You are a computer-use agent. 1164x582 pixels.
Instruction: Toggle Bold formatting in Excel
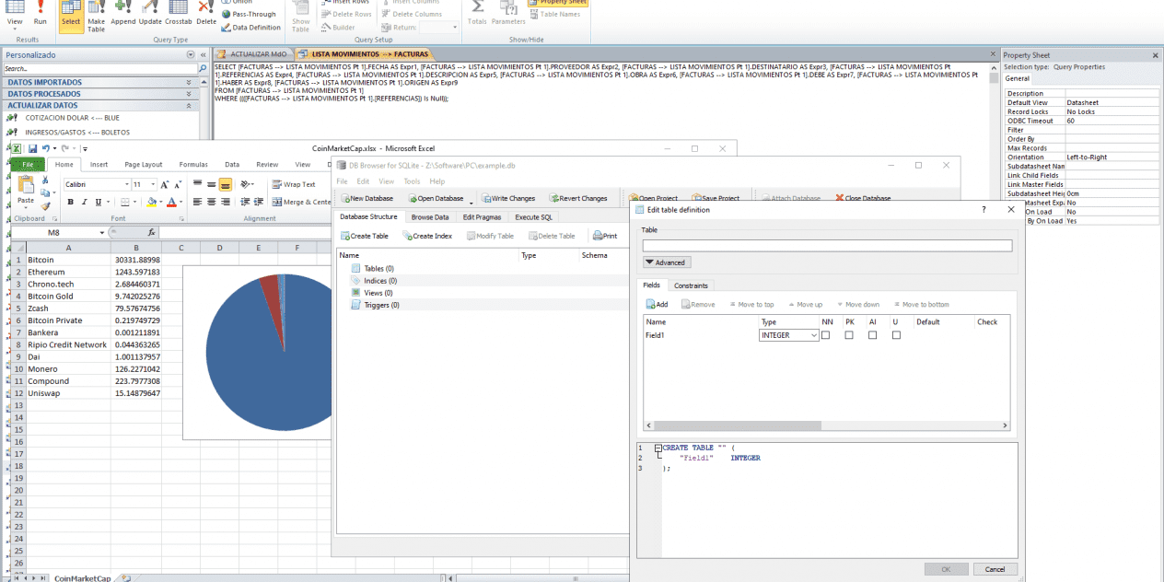pyautogui.click(x=71, y=202)
